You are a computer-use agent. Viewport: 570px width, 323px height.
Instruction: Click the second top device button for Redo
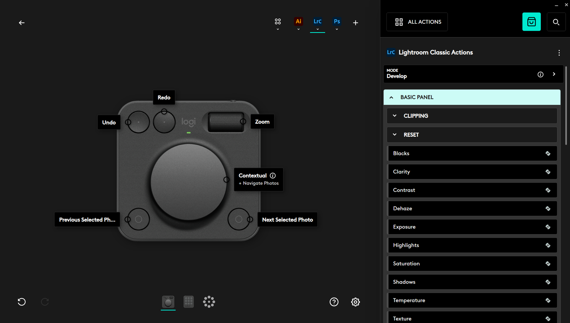[x=164, y=122]
